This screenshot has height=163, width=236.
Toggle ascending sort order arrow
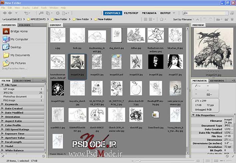click(x=198, y=19)
